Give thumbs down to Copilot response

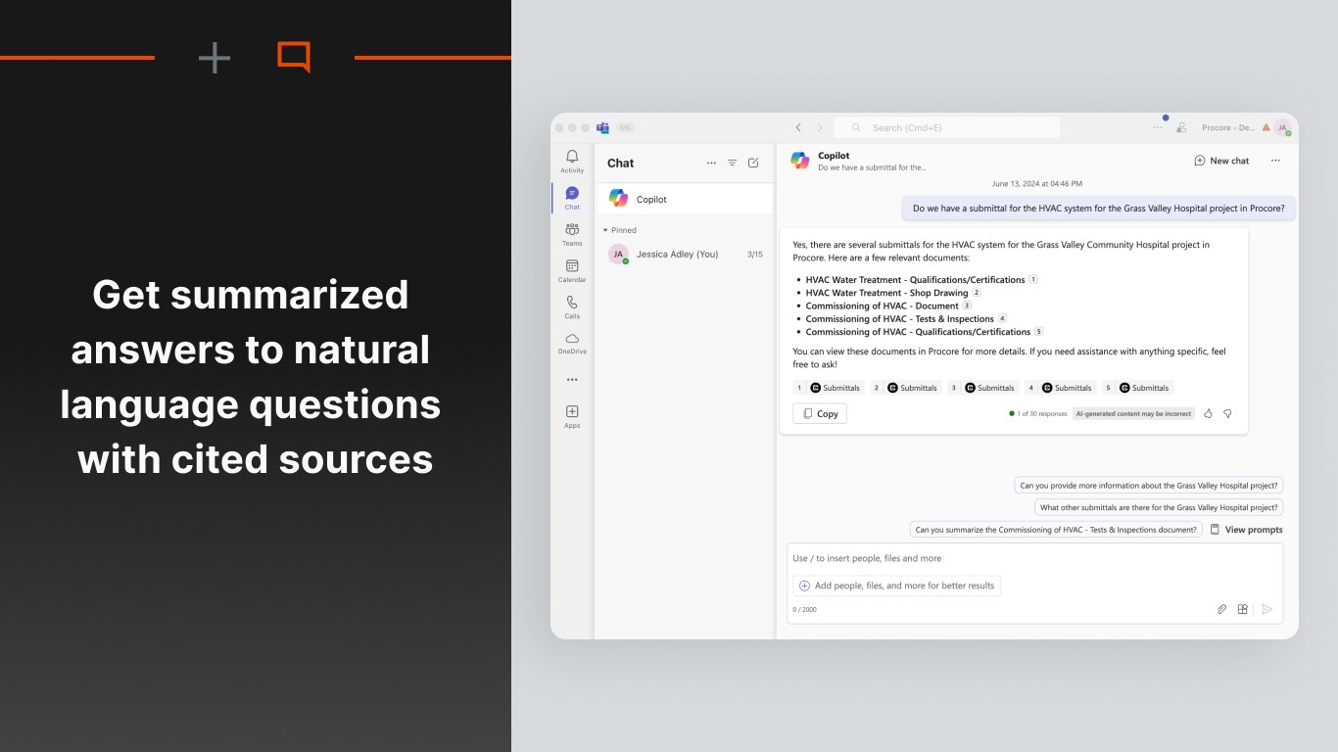[x=1227, y=414]
